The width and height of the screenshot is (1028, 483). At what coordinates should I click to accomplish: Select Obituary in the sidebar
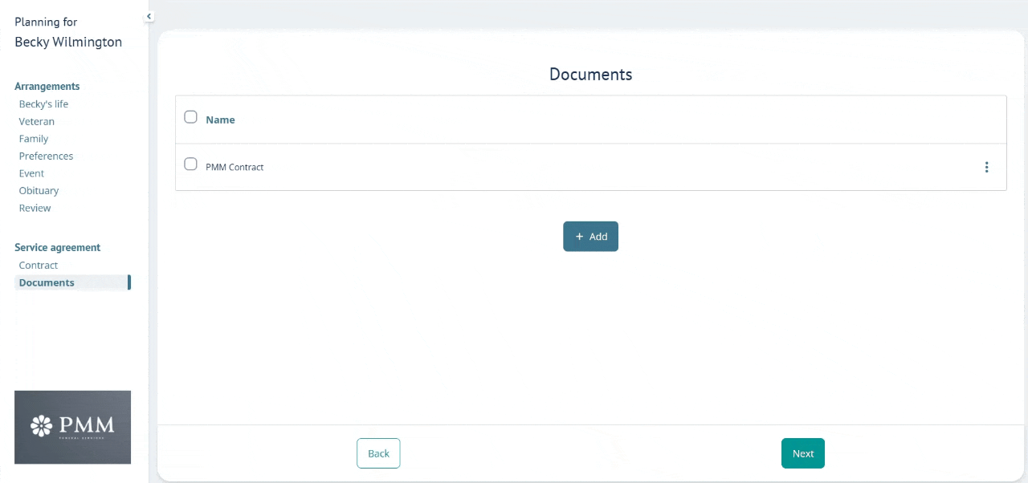[39, 191]
